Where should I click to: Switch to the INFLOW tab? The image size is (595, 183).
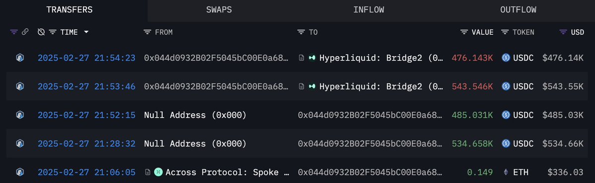[368, 10]
